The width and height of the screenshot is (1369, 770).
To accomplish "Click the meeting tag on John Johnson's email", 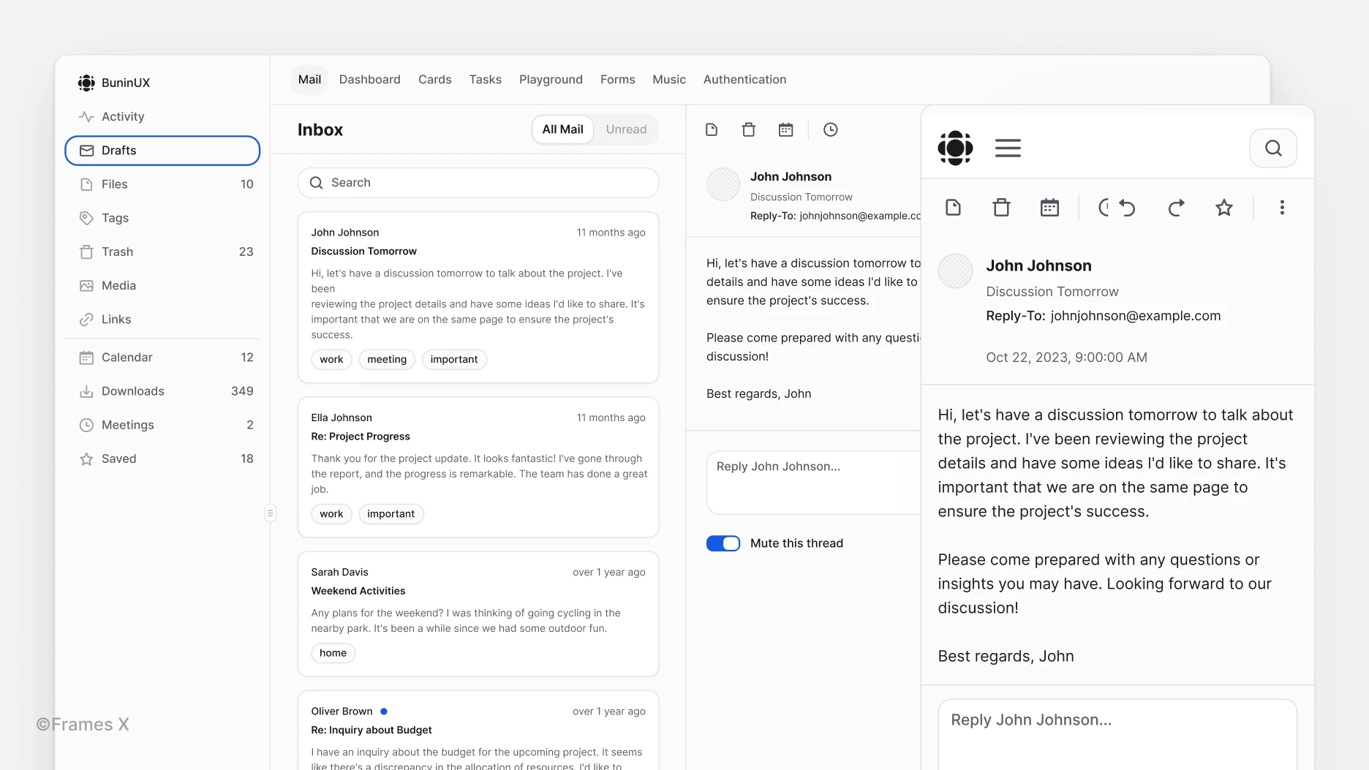I will 387,360.
